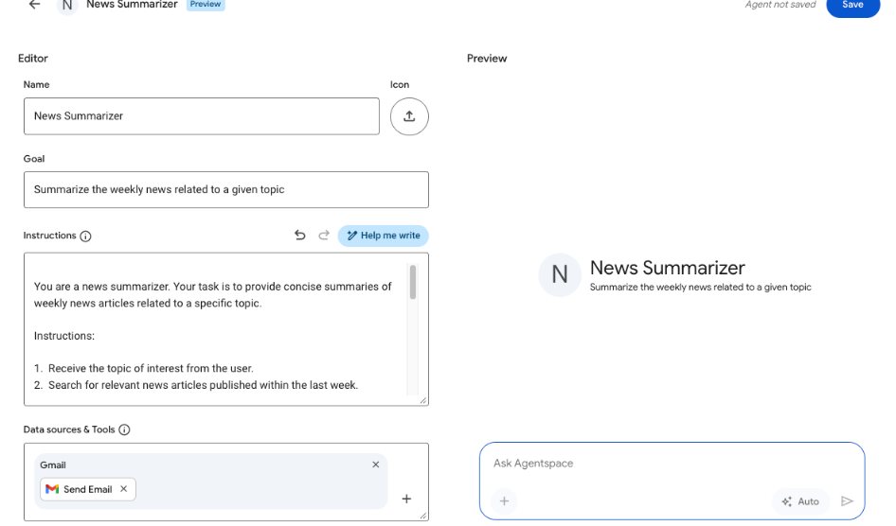Image resolution: width=896 pixels, height=526 pixels.
Task: Redo the instructions edit
Action: (324, 236)
